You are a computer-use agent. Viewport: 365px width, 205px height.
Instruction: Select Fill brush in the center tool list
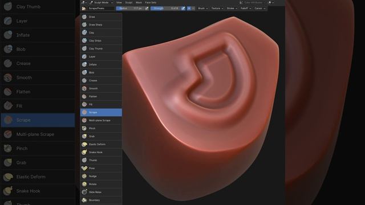[x=101, y=104]
